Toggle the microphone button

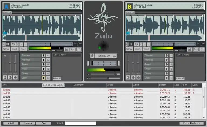pos(92,56)
